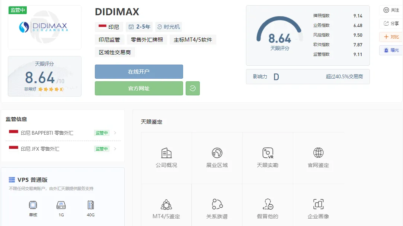Viewport: 403px width, 226px height.
Task: Click the 40G storage icon
Action: (x=90, y=205)
